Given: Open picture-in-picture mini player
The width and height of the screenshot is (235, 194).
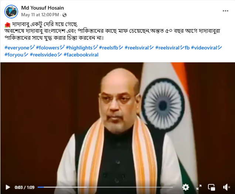Looking at the screenshot, I should [x=211, y=187].
